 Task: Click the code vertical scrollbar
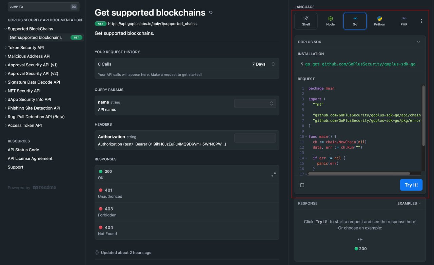click(423, 116)
